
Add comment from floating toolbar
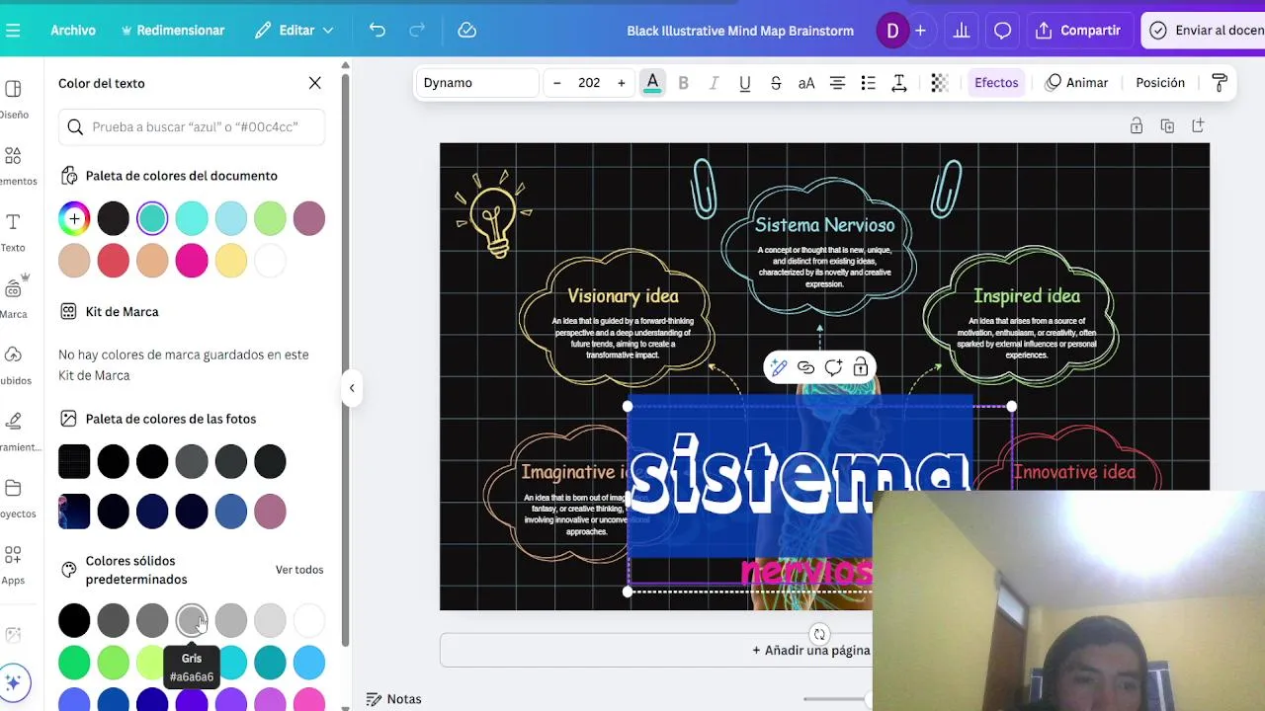tap(833, 368)
